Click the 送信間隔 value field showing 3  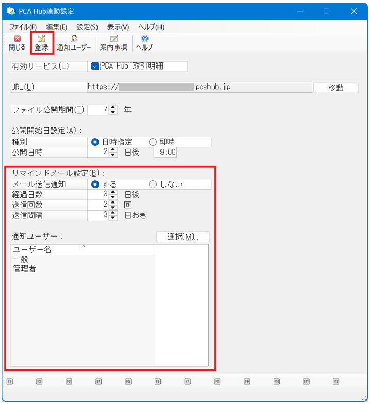(99, 215)
